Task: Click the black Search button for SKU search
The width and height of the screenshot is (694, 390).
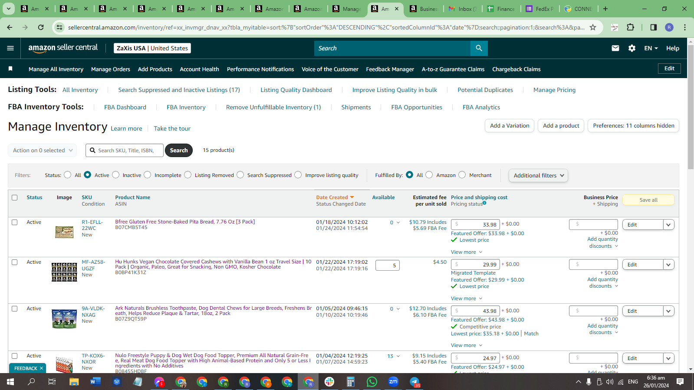Action: tap(179, 151)
